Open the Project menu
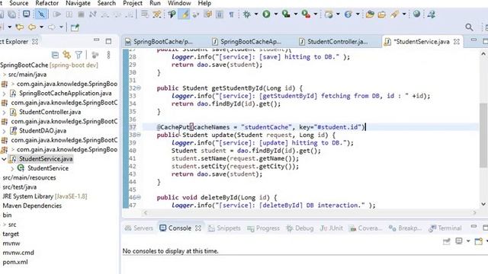488x274 pixels. (x=133, y=3)
